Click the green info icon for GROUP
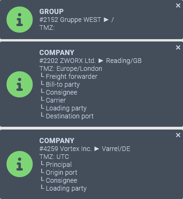 tap(20, 20)
